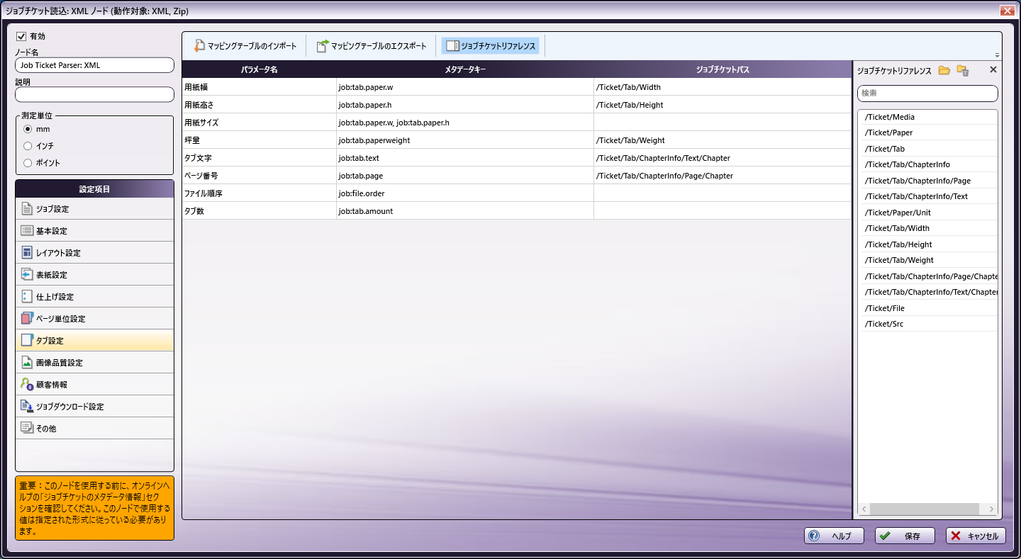Image resolution: width=1021 pixels, height=559 pixels.
Task: Click the reference list scroll left arrow
Action: click(864, 509)
